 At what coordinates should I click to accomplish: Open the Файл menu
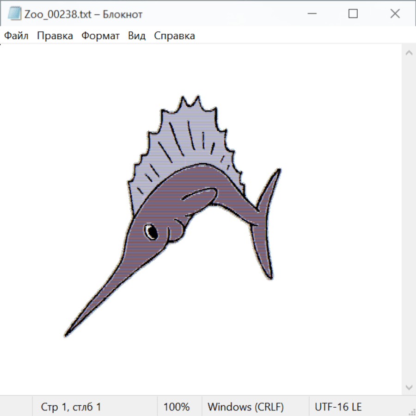16,36
